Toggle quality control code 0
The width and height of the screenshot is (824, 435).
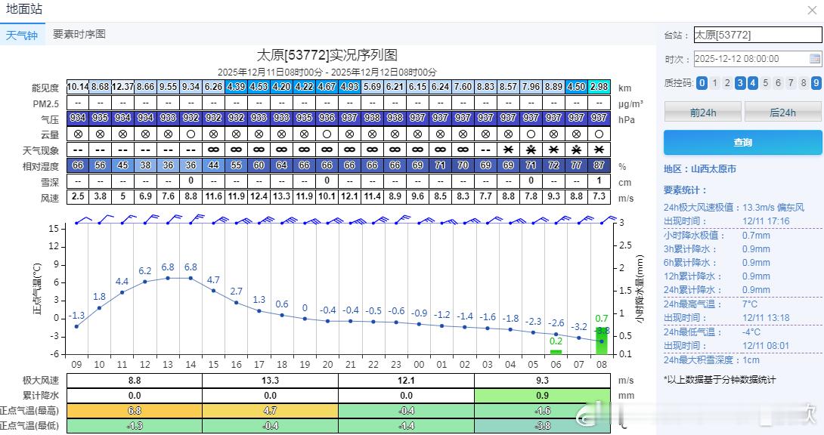point(702,83)
